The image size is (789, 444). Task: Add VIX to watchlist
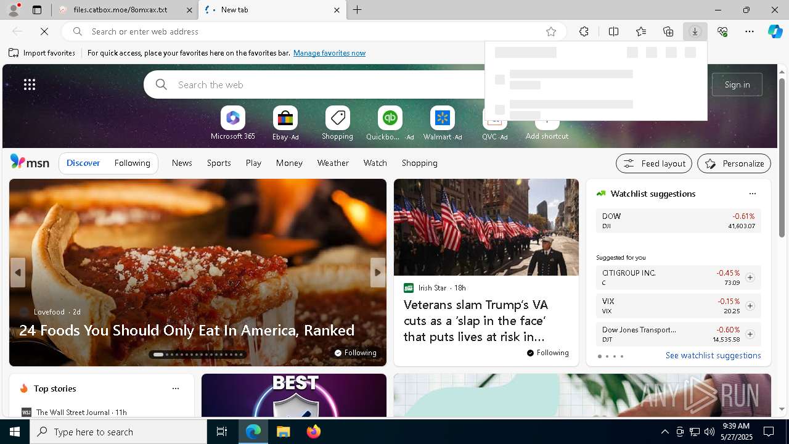pyautogui.click(x=750, y=306)
